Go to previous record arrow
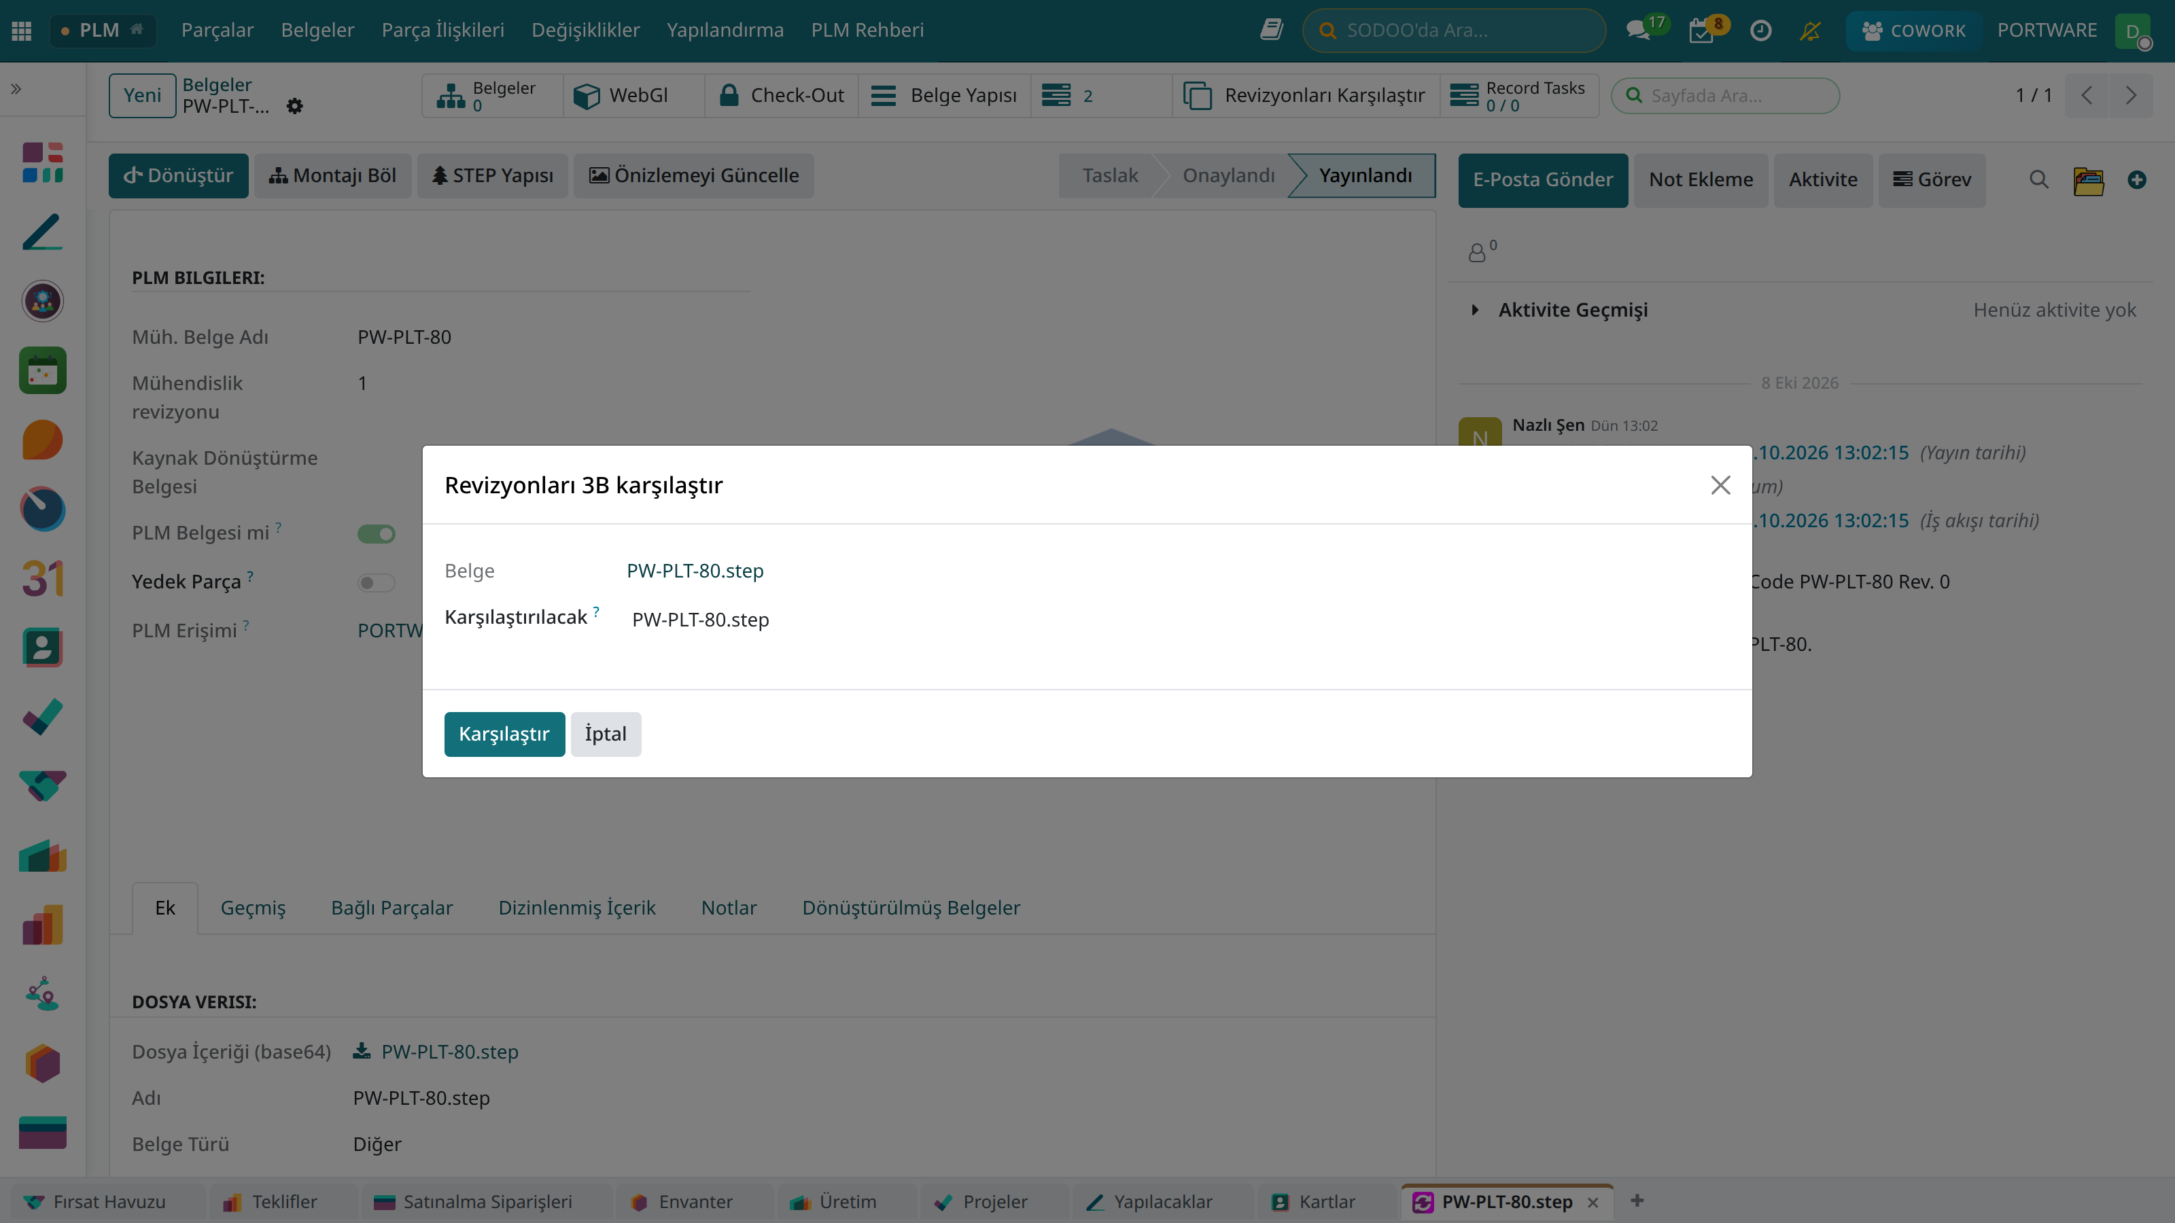Image resolution: width=2175 pixels, height=1223 pixels. tap(2087, 95)
